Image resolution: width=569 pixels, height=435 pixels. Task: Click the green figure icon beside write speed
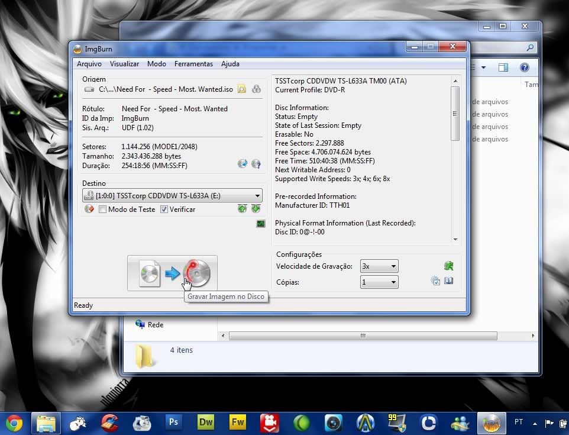(449, 266)
